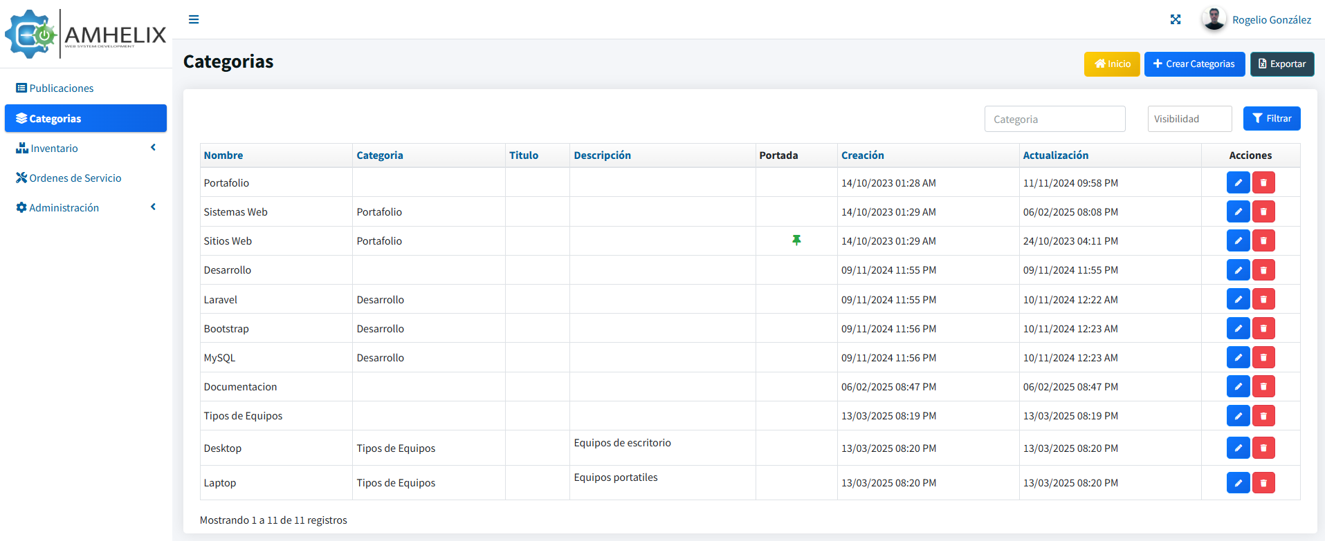This screenshot has width=1325, height=541.
Task: Toggle the hamburger sidebar menu icon
Action: coord(194,19)
